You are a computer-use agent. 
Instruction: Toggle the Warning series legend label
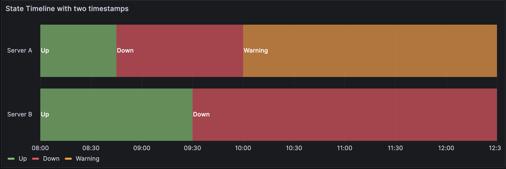(x=87, y=159)
